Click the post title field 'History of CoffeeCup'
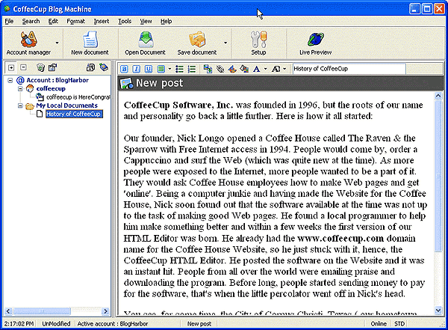This screenshot has height=330, width=448. tap(349, 69)
